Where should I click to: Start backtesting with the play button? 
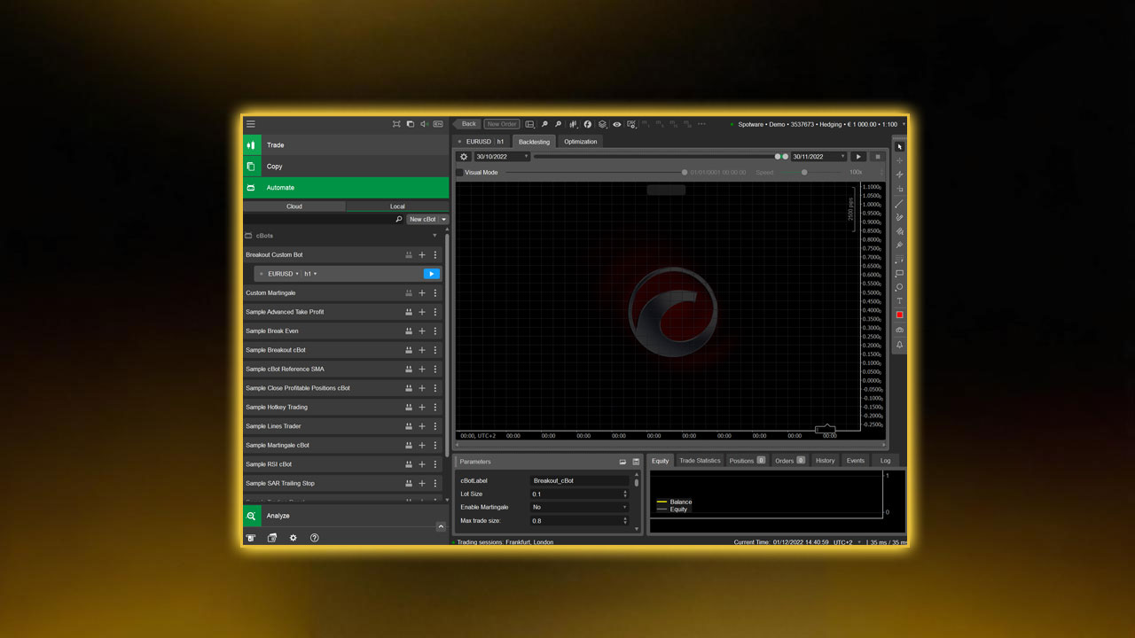coord(858,157)
